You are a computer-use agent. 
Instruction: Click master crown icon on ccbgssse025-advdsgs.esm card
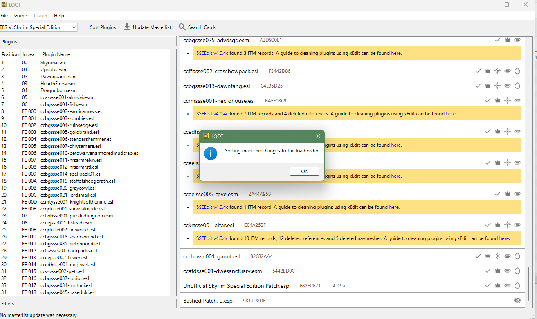coord(508,40)
